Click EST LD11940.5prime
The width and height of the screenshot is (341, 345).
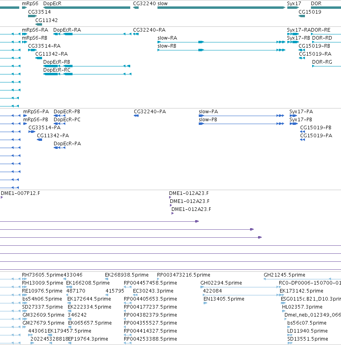point(307,331)
